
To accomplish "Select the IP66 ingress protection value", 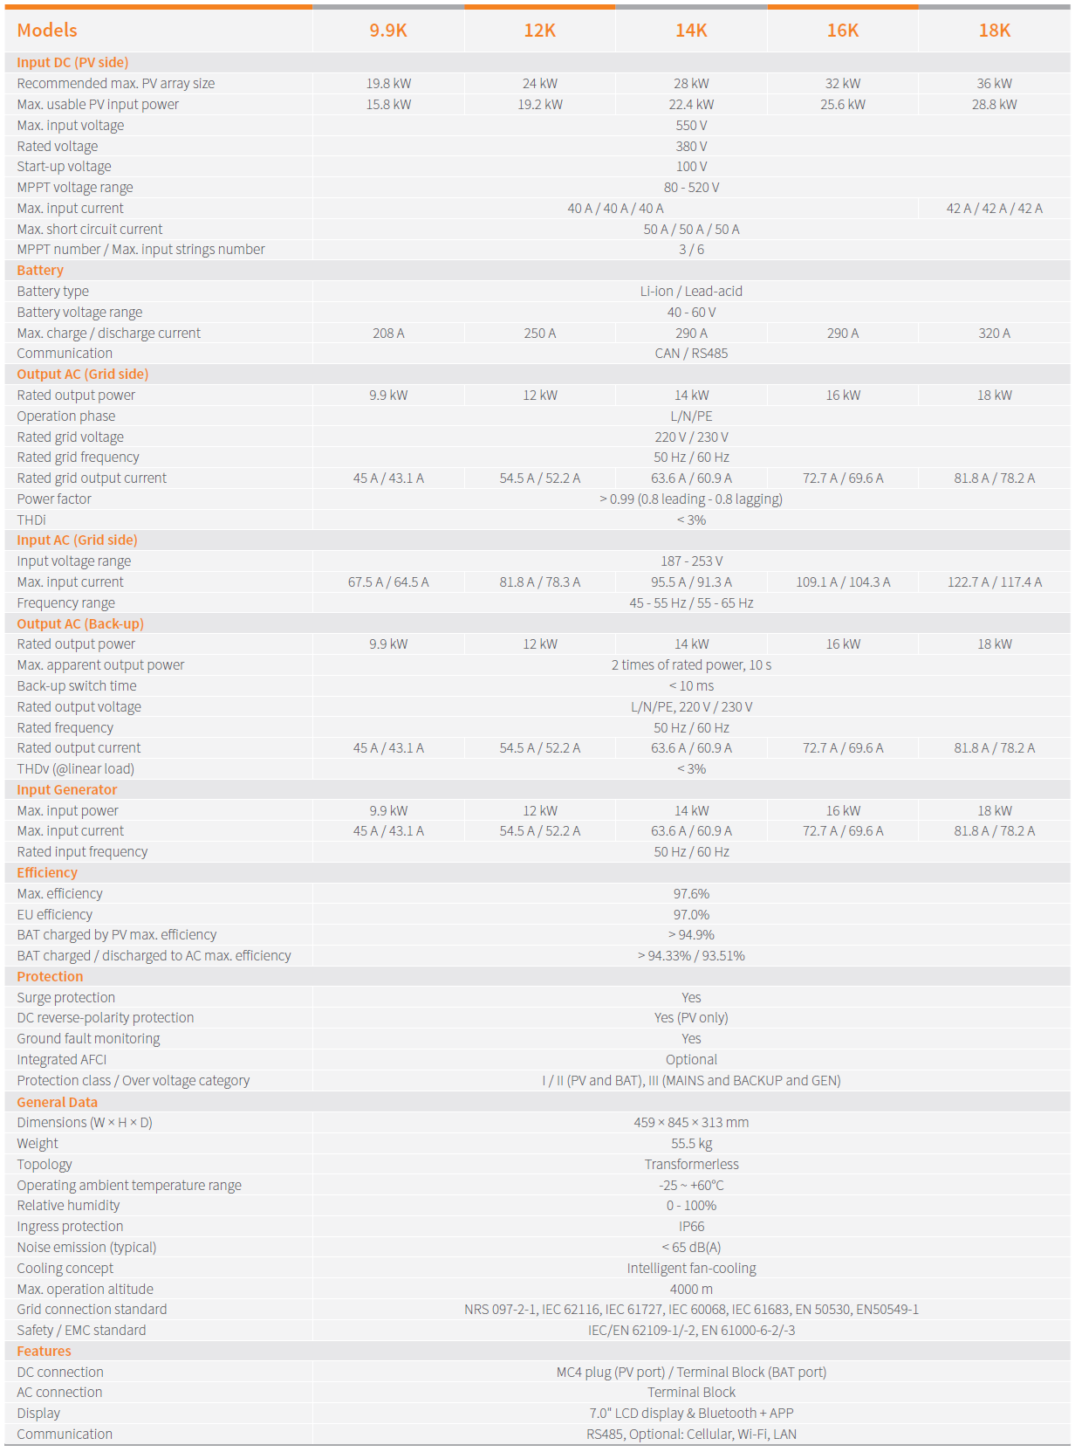I will (x=691, y=1227).
